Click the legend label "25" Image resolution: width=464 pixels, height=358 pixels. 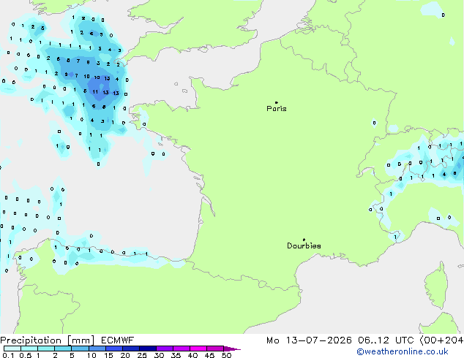(142, 355)
